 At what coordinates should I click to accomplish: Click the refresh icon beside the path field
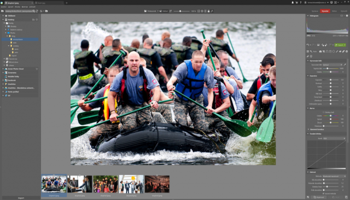37,11
